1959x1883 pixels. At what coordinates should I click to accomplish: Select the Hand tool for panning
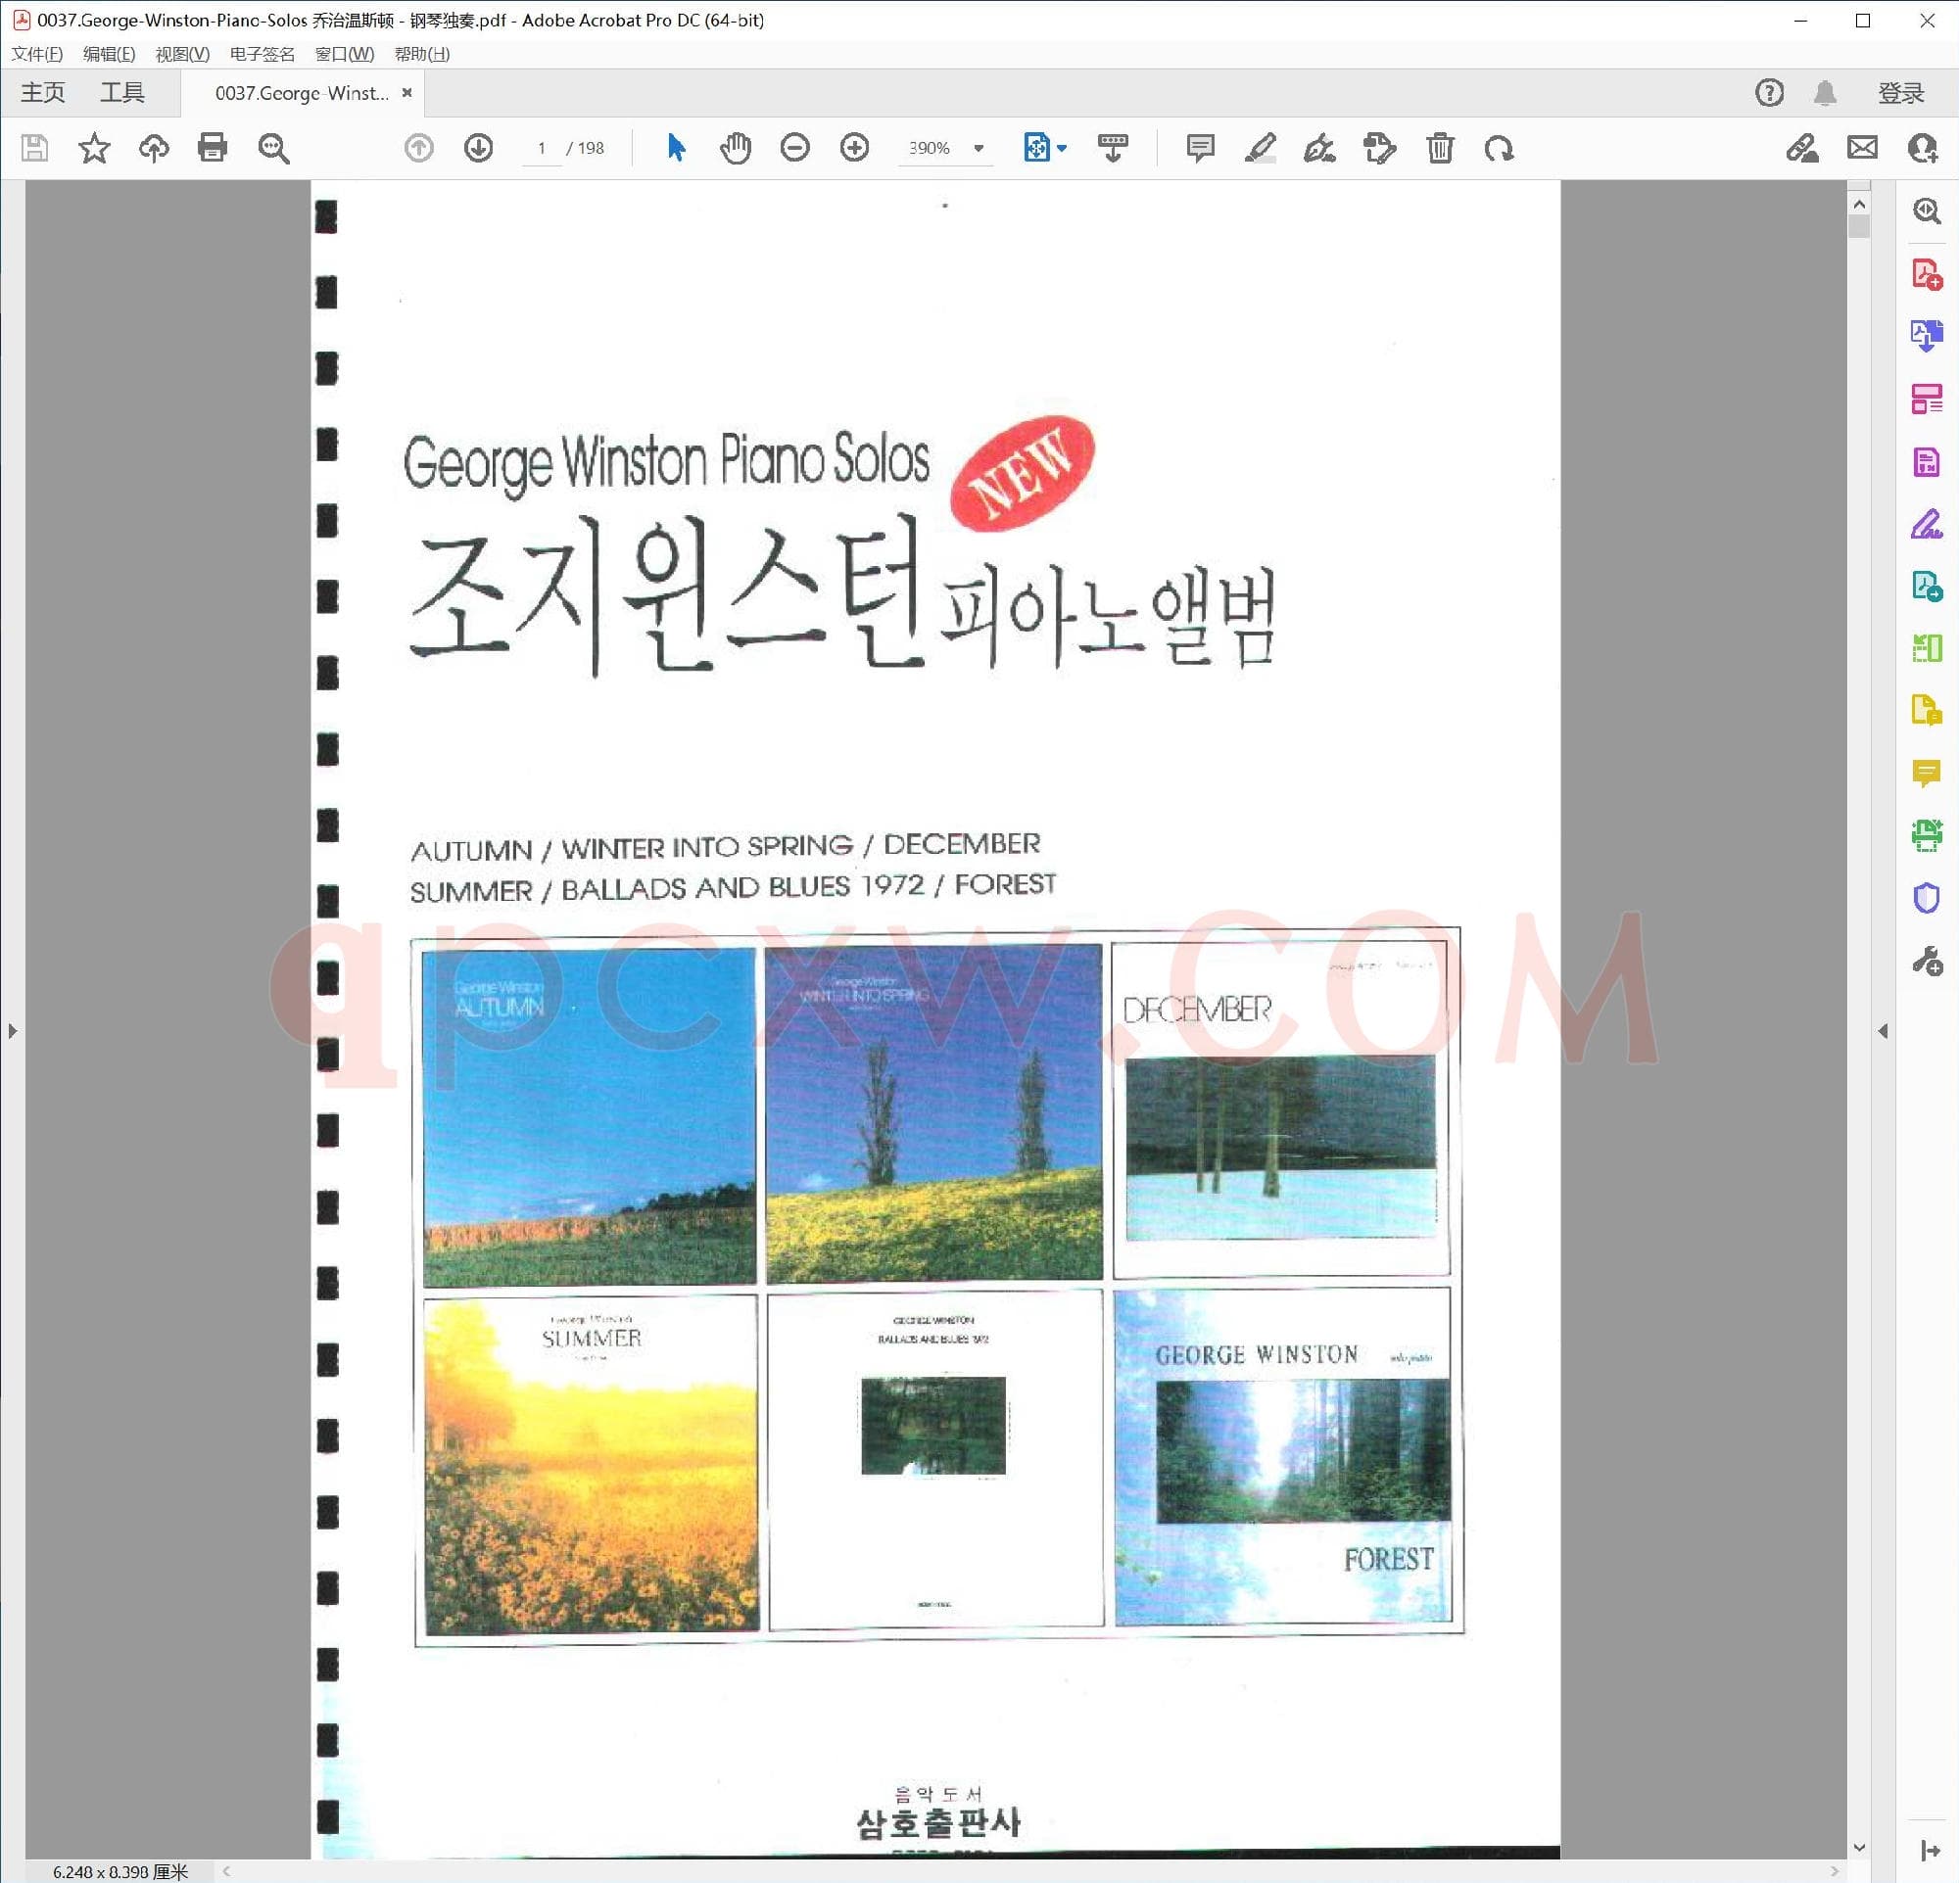point(735,148)
